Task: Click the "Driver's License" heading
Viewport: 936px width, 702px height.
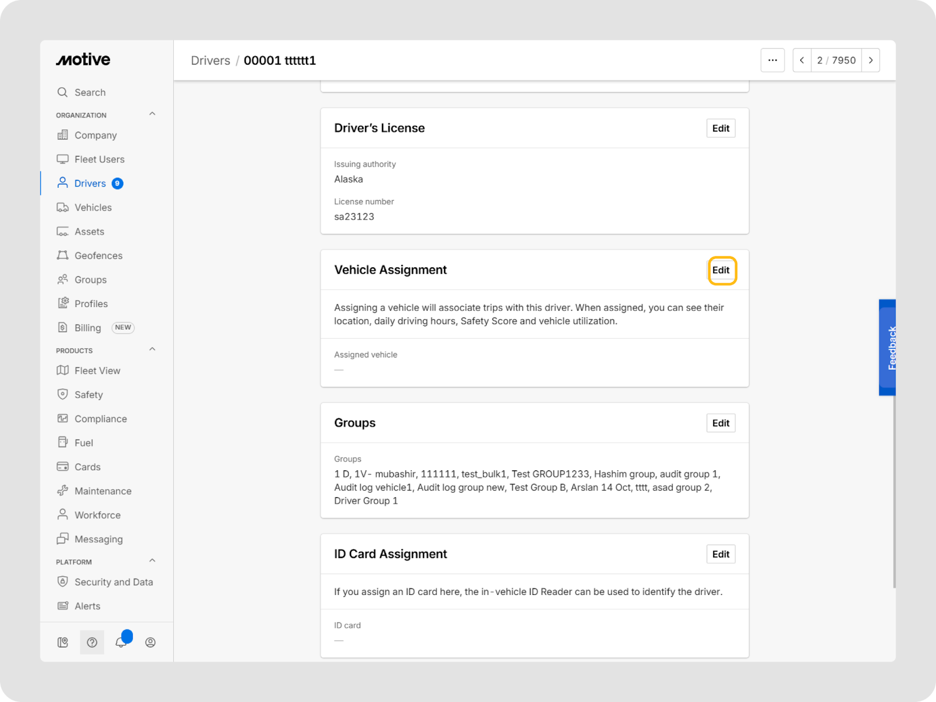Action: point(380,128)
